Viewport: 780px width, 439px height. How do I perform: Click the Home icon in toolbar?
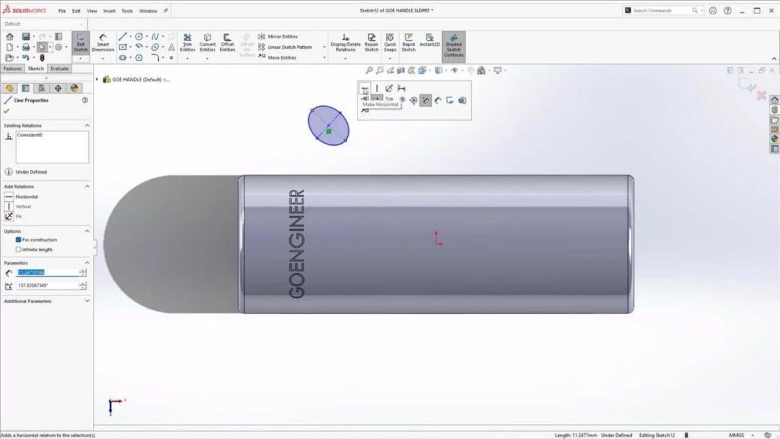9,36
